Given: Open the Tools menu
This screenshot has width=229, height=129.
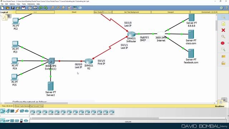Looking at the screenshot, I should point(24,4).
